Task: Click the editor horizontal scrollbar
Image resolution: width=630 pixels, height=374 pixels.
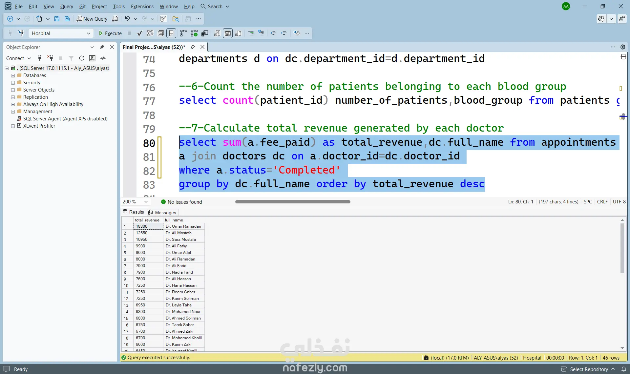Action: click(293, 202)
